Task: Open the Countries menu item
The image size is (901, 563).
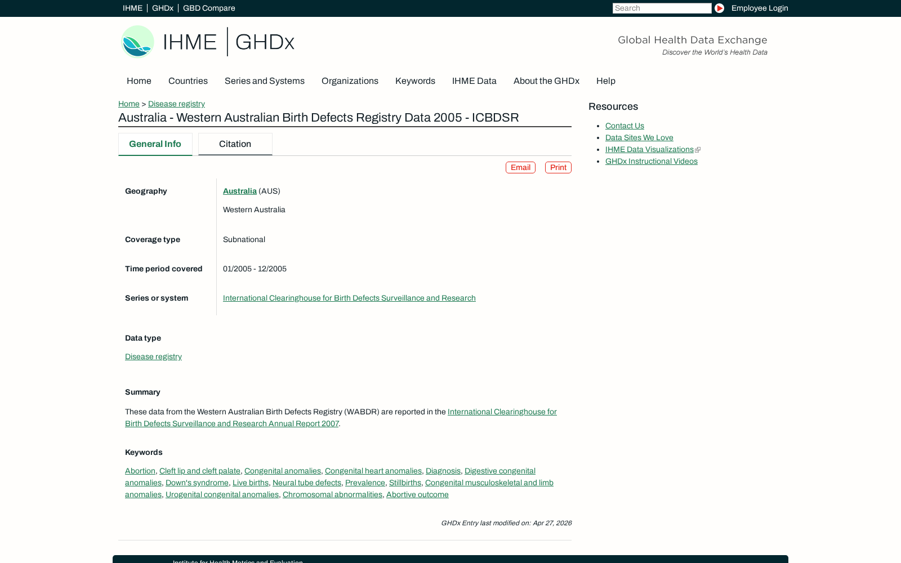Action: click(188, 81)
